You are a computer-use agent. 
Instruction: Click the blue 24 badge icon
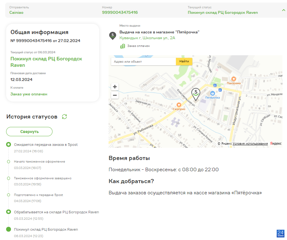tap(281, 234)
